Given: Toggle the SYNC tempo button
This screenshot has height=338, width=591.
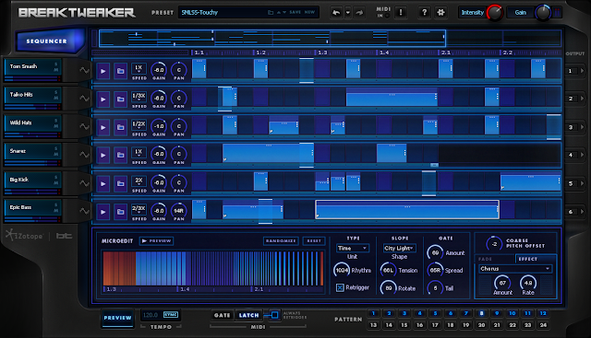Looking at the screenshot, I should coord(171,315).
